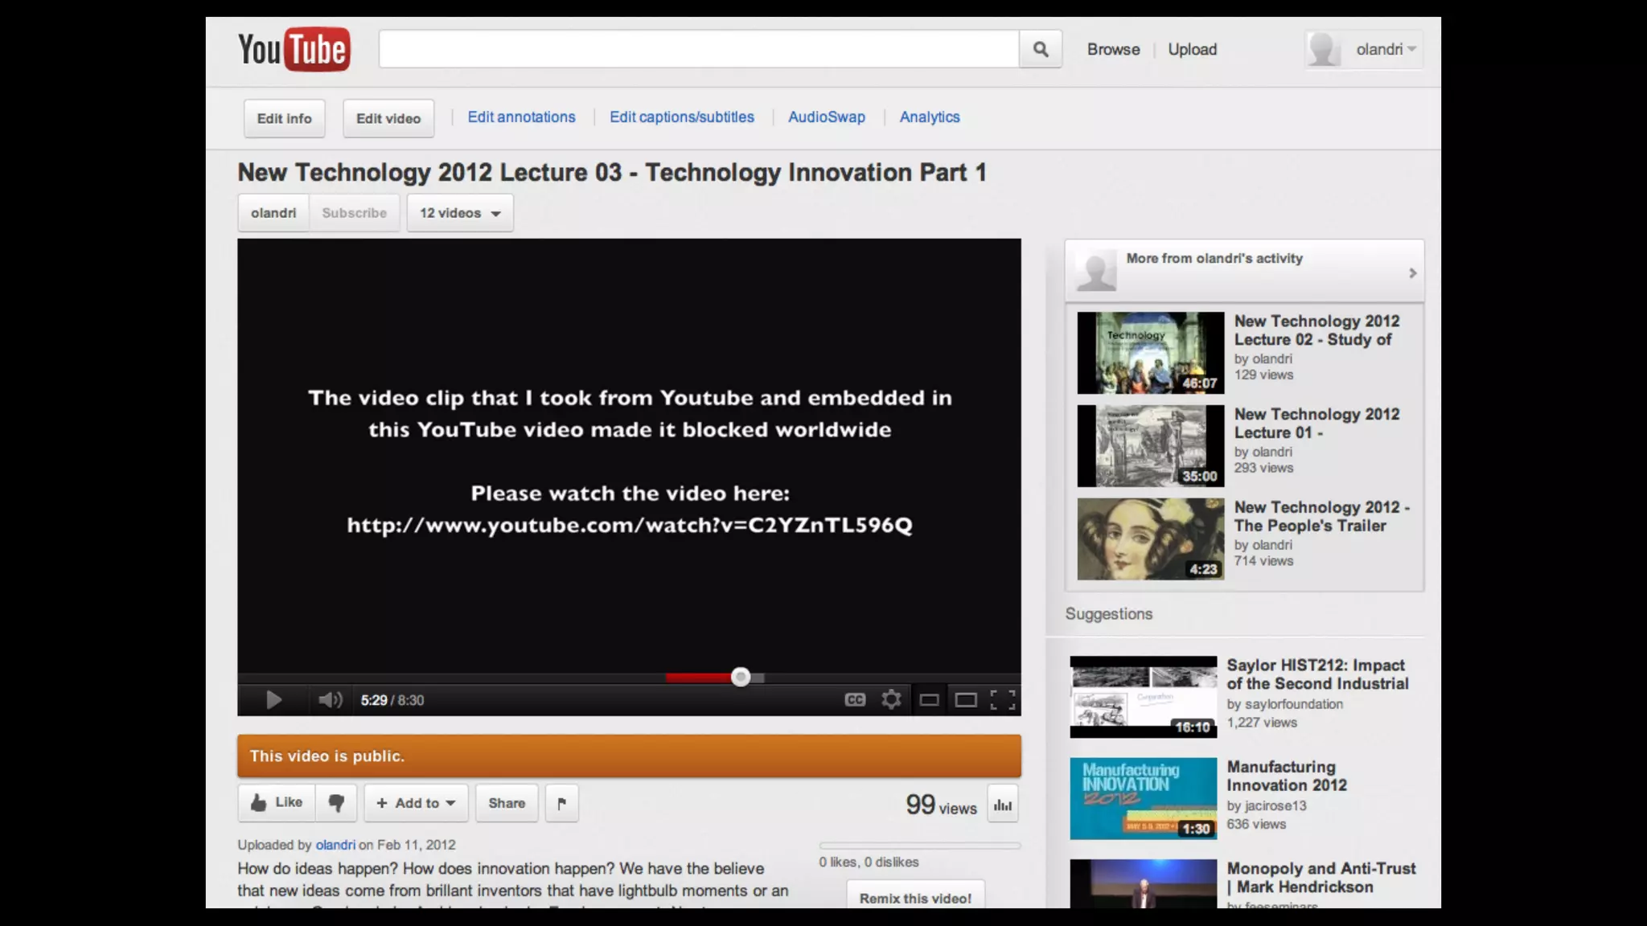
Task: Show video statistics bar chart icon
Action: click(1003, 805)
